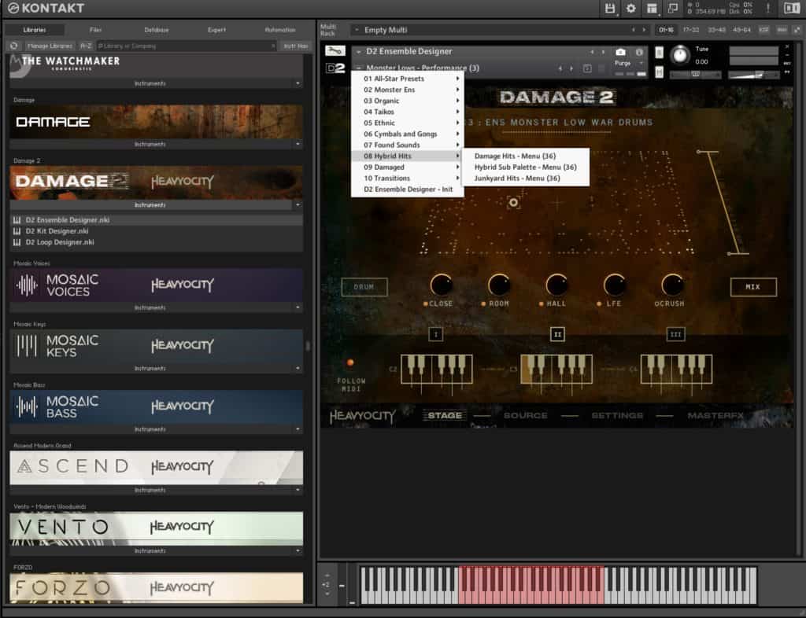Toggle the MIX view button

click(x=753, y=287)
